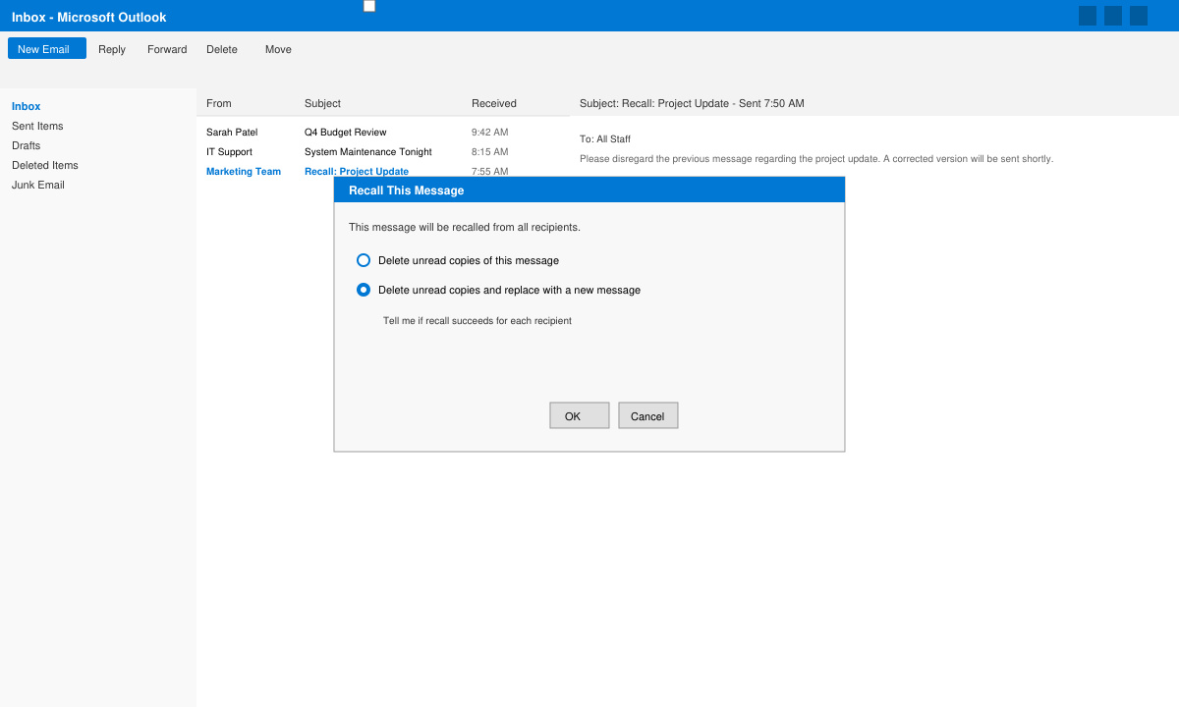Open the Junk Email folder

coord(38,185)
